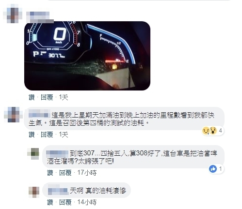Reply to the dashboard photo comment
This screenshot has height=209, width=242.
coord(47,97)
